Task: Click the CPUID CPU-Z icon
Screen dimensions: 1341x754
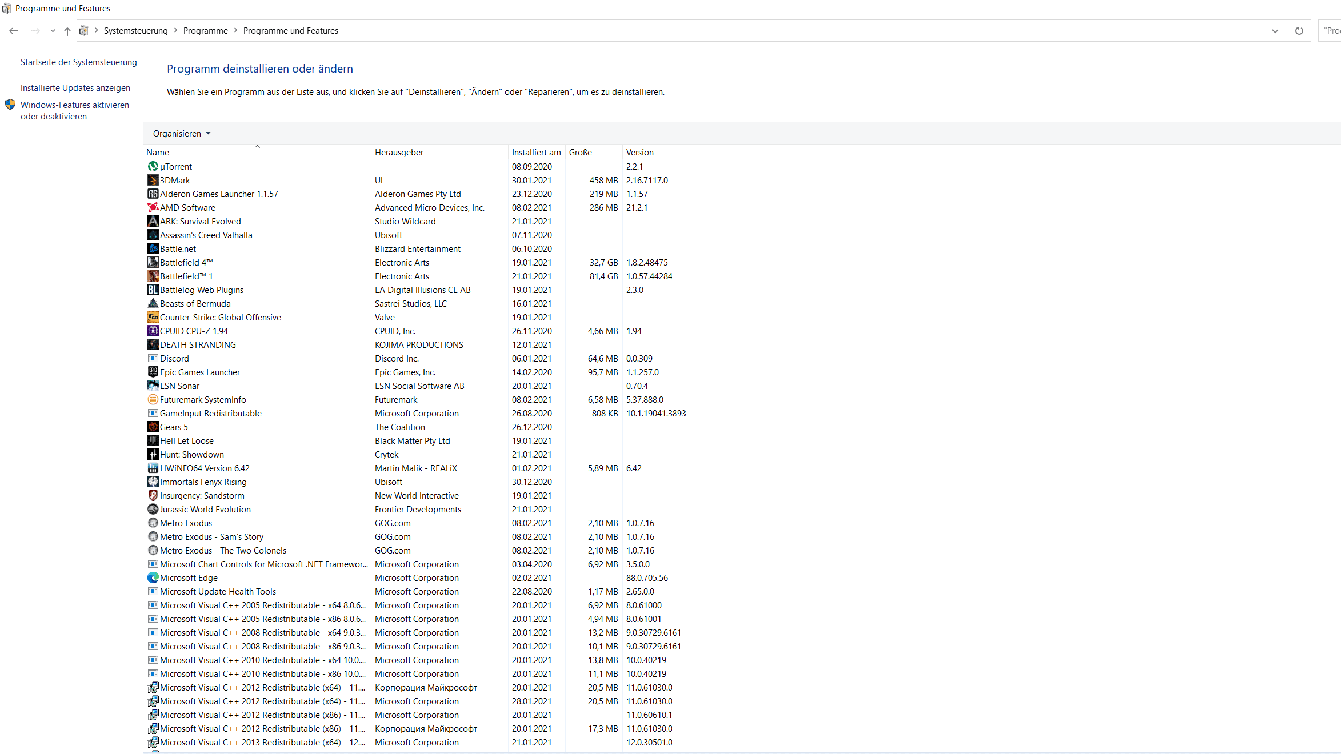Action: pyautogui.click(x=153, y=331)
